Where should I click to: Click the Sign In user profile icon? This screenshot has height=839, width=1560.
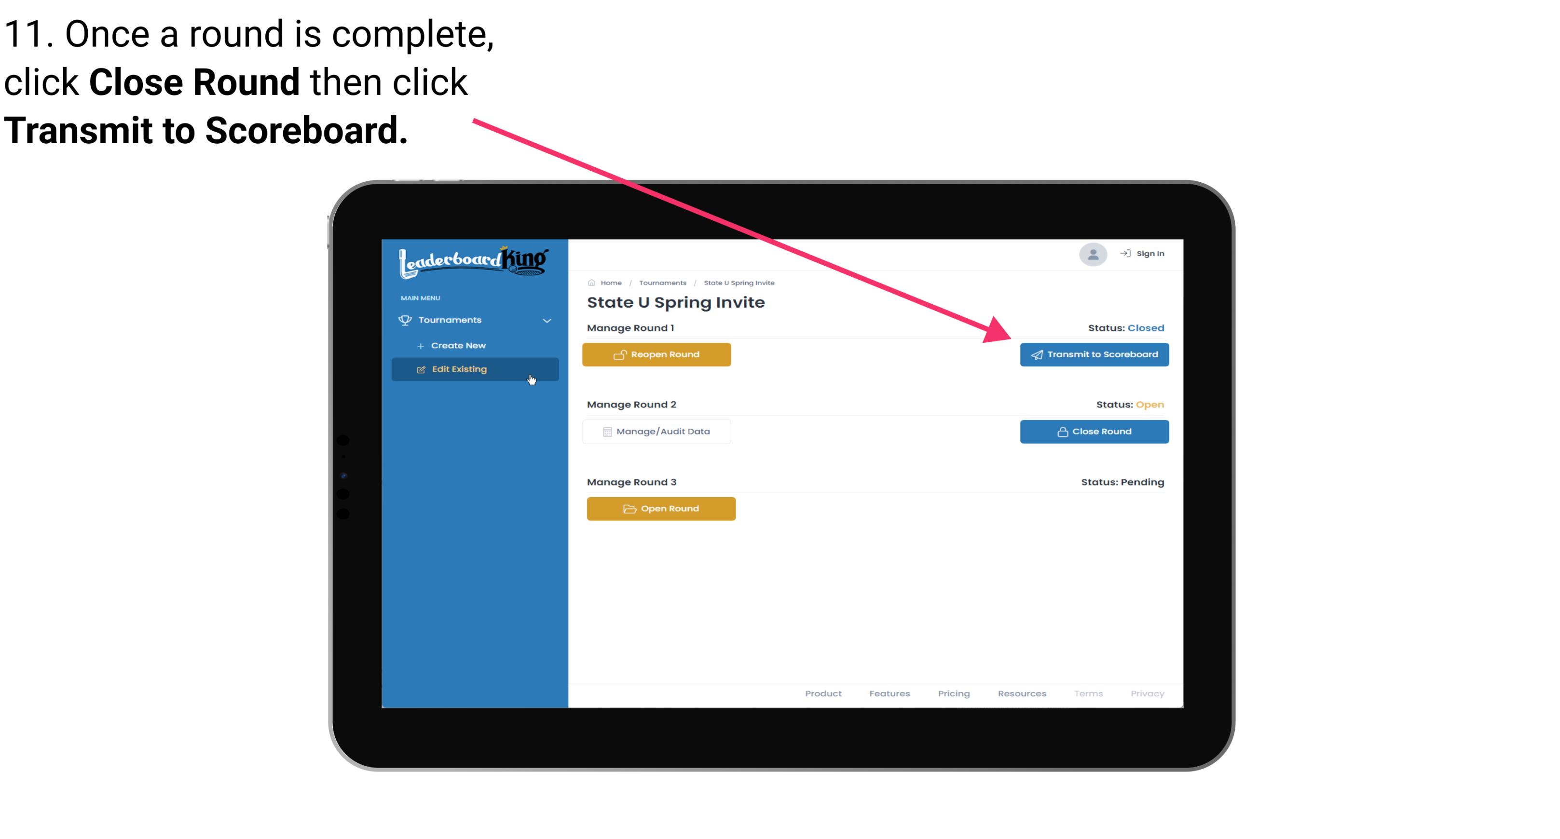tap(1093, 256)
